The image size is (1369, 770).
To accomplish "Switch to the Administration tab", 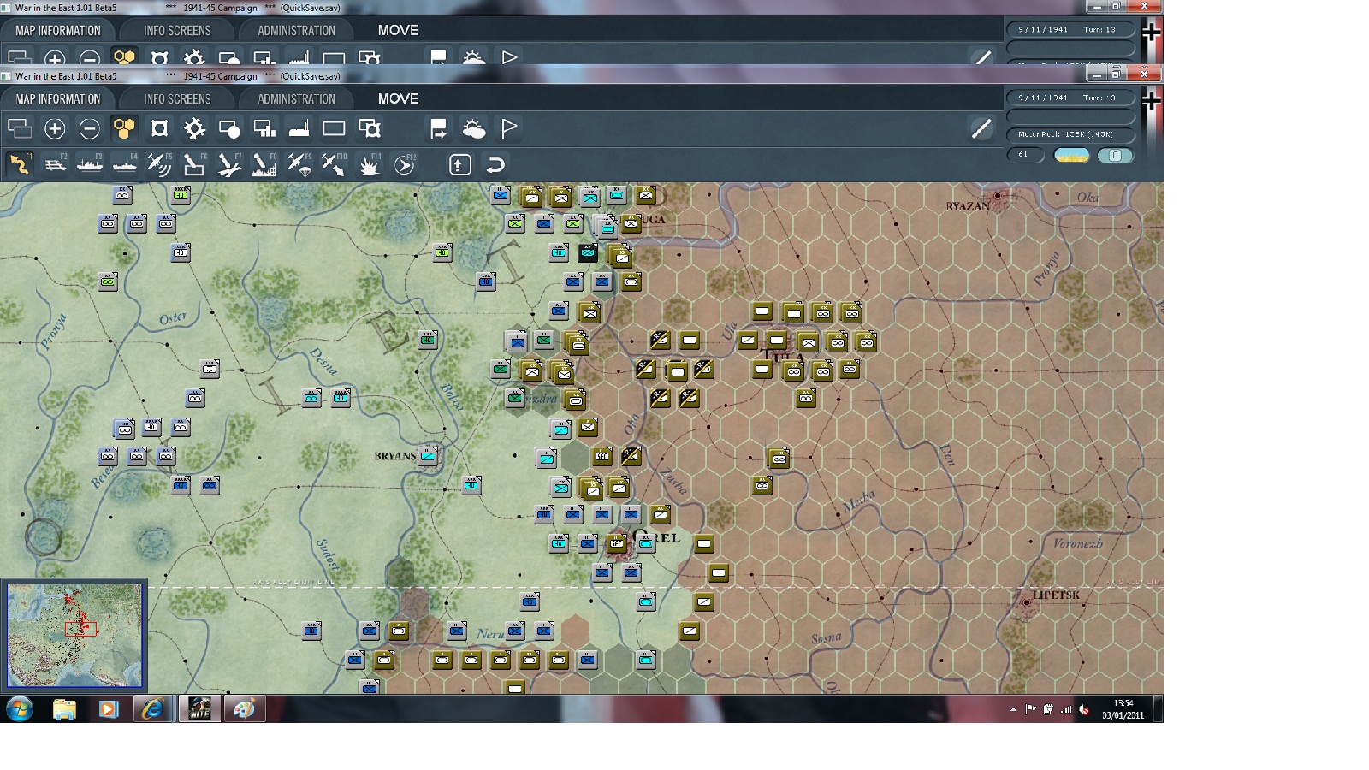I will pos(297,99).
